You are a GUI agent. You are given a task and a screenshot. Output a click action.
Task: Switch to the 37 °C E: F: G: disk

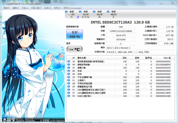click(x=86, y=14)
